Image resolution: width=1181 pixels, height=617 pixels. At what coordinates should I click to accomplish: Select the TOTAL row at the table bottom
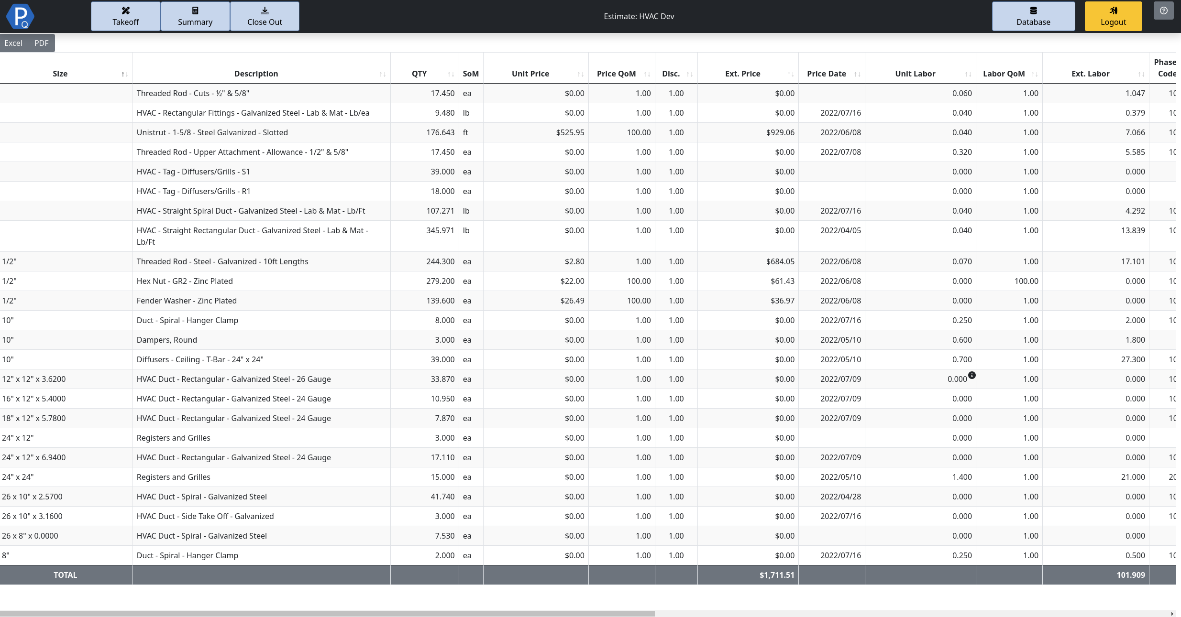click(66, 575)
